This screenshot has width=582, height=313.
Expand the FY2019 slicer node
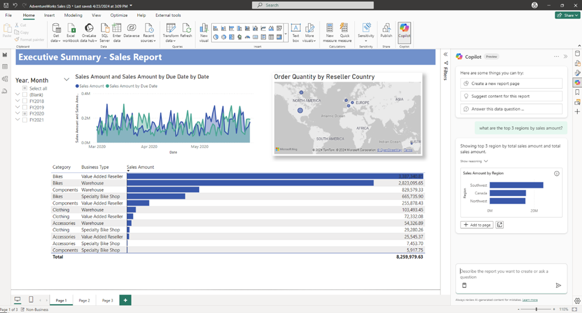[17, 107]
